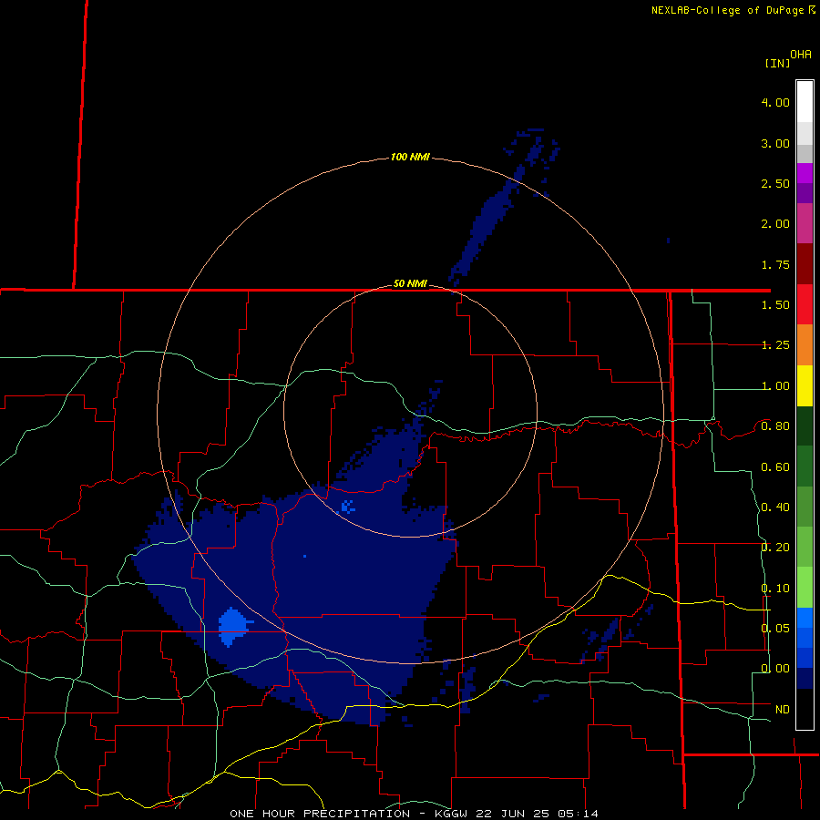Pick the light blue swatch above 0.05

click(805, 618)
